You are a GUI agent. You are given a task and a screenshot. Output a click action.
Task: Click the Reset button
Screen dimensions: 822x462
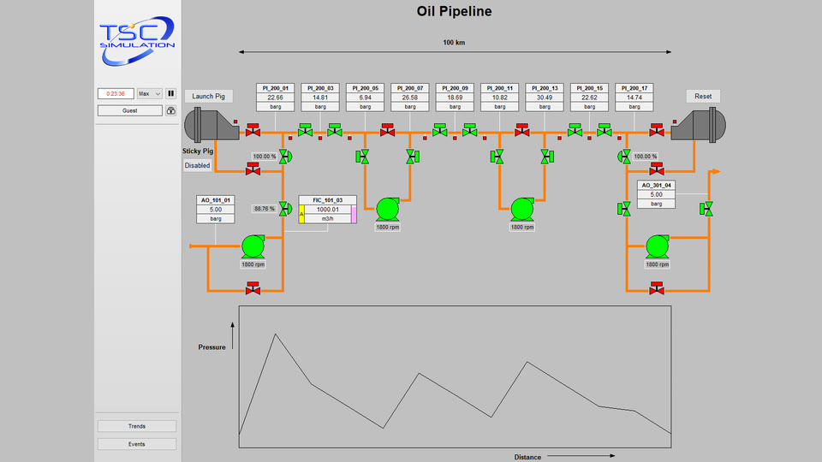tap(703, 96)
